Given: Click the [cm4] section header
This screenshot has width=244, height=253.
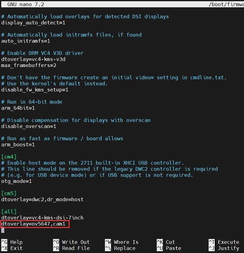Looking at the screenshot, I should [9, 157].
